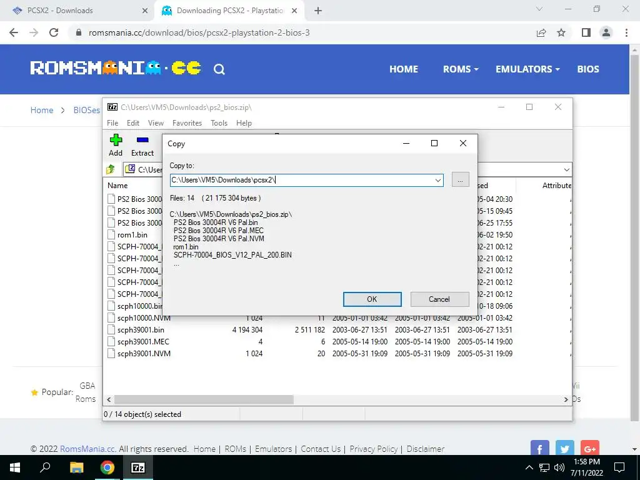Click the RomsMania.cc logo
This screenshot has height=480, width=640.
[x=116, y=68]
